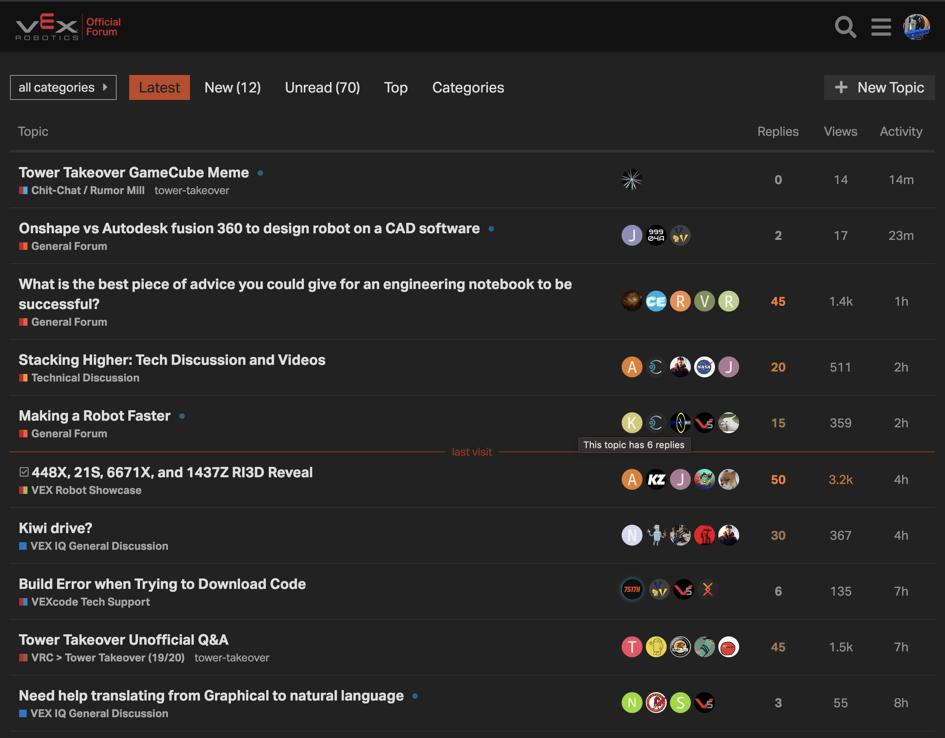Viewport: 945px width, 738px height.
Task: Click the CE avatar on engineering notebook topic
Action: point(656,301)
